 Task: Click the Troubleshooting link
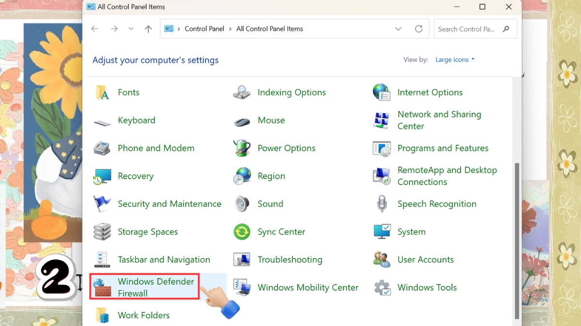click(290, 260)
